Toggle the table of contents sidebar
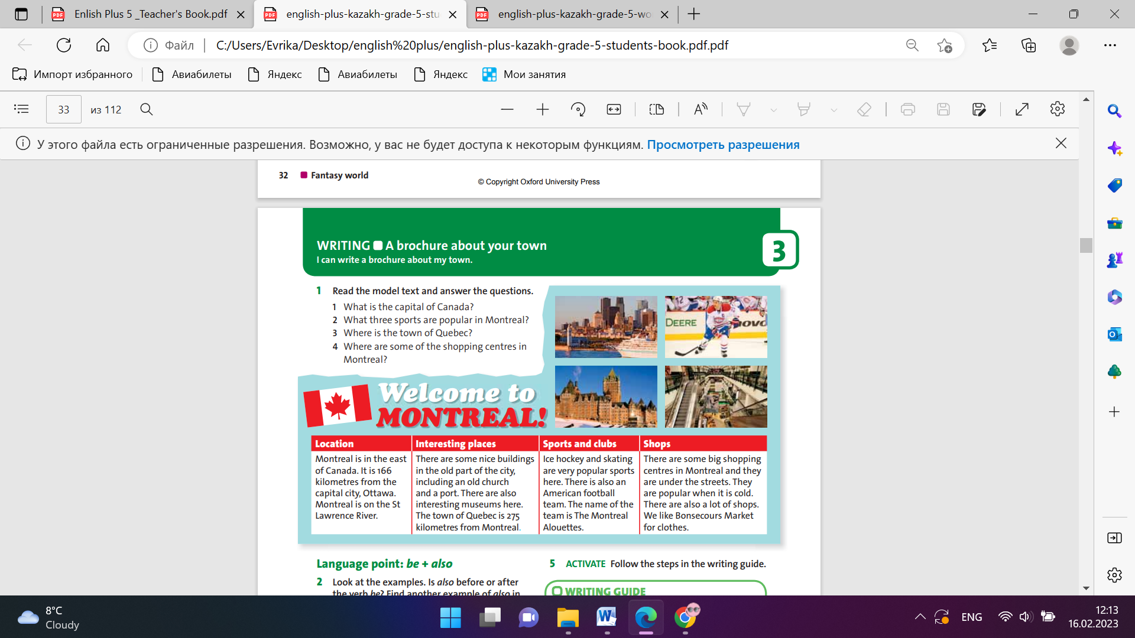The height and width of the screenshot is (638, 1135). pos(21,109)
